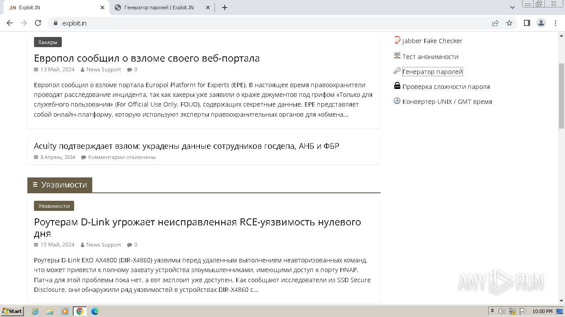This screenshot has width=565, height=317.
Task: Close the Генератор паролей tab
Action: coord(208,7)
